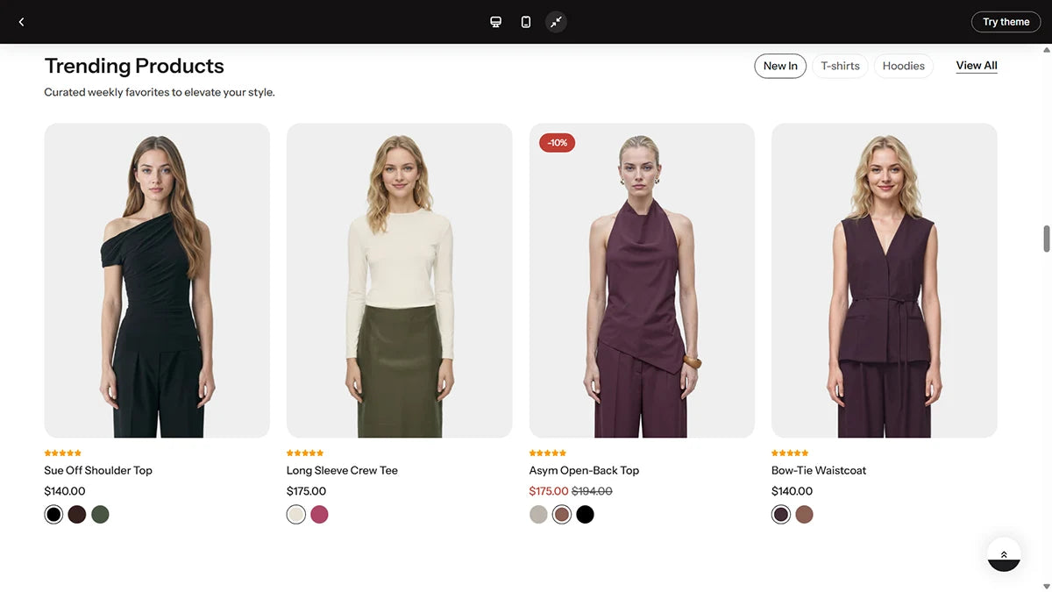1052x592 pixels.
Task: Click star rating under Sue Off Shoulder Top
Action: 63,453
